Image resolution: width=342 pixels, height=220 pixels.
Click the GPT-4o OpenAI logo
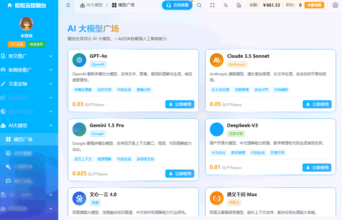click(x=79, y=60)
